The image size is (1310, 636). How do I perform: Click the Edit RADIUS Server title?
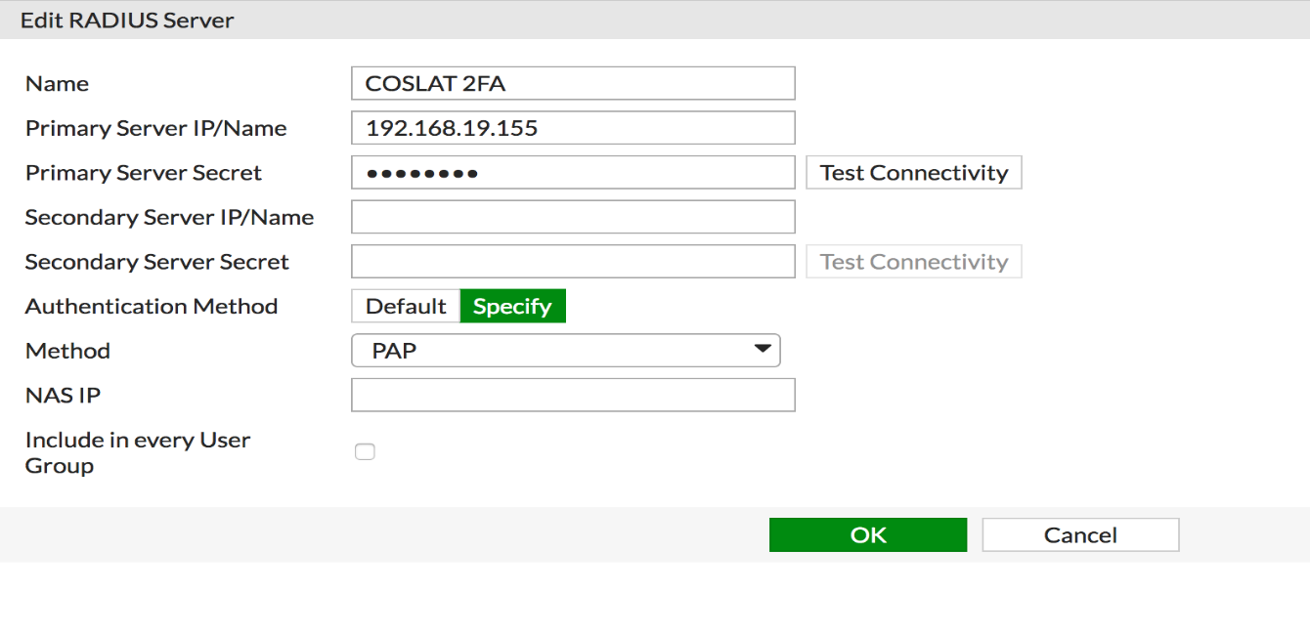pyautogui.click(x=127, y=20)
